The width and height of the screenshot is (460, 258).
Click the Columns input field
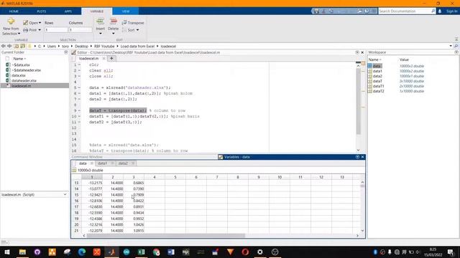[80, 30]
